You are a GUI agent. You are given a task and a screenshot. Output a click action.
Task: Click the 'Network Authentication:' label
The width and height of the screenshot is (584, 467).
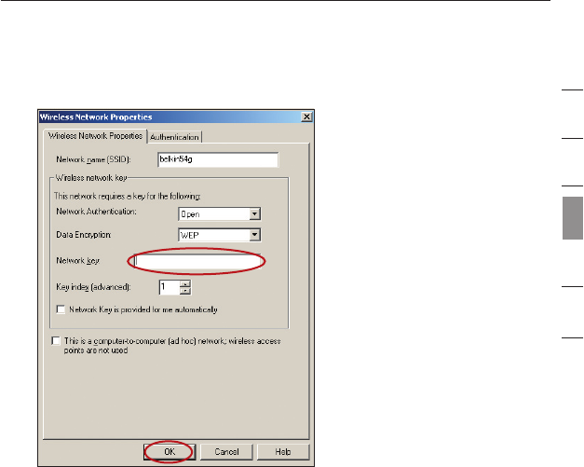96,212
